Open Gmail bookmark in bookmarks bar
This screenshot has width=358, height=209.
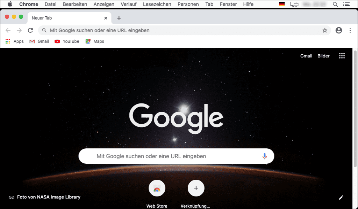point(39,41)
